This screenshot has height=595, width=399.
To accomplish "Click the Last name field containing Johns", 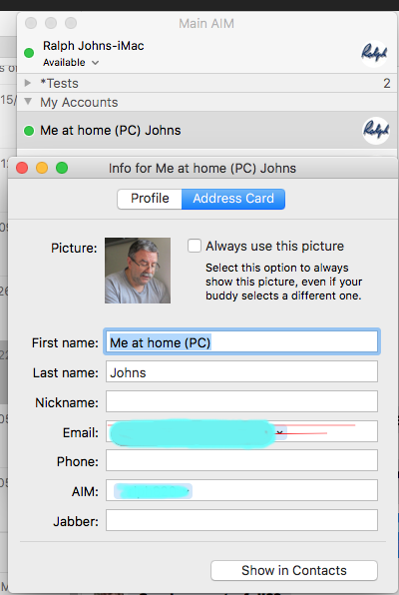I will coord(241,371).
